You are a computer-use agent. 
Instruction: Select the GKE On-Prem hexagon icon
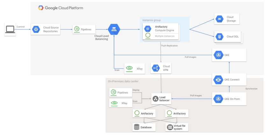(x=219, y=99)
